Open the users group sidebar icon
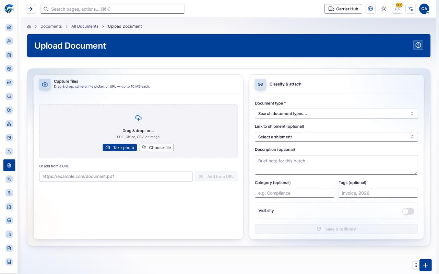 coord(9,41)
